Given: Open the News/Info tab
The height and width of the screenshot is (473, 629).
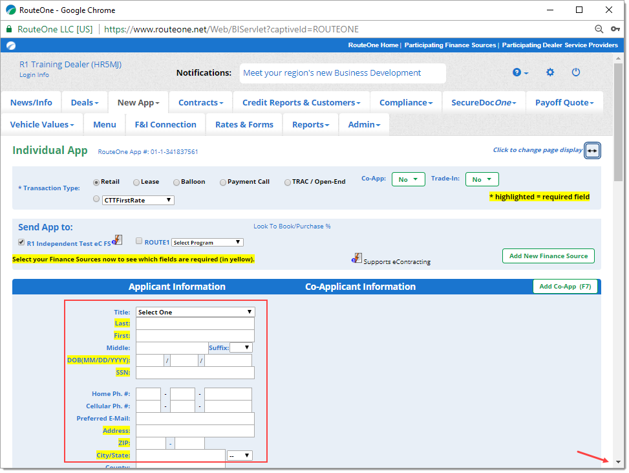Looking at the screenshot, I should point(31,103).
